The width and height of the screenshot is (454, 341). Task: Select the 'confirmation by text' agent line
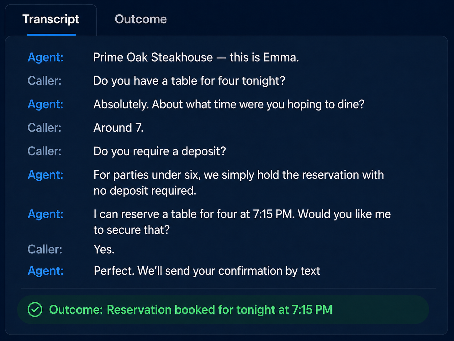[x=207, y=271]
